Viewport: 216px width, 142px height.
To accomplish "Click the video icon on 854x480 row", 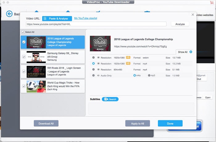I will coord(98,69).
